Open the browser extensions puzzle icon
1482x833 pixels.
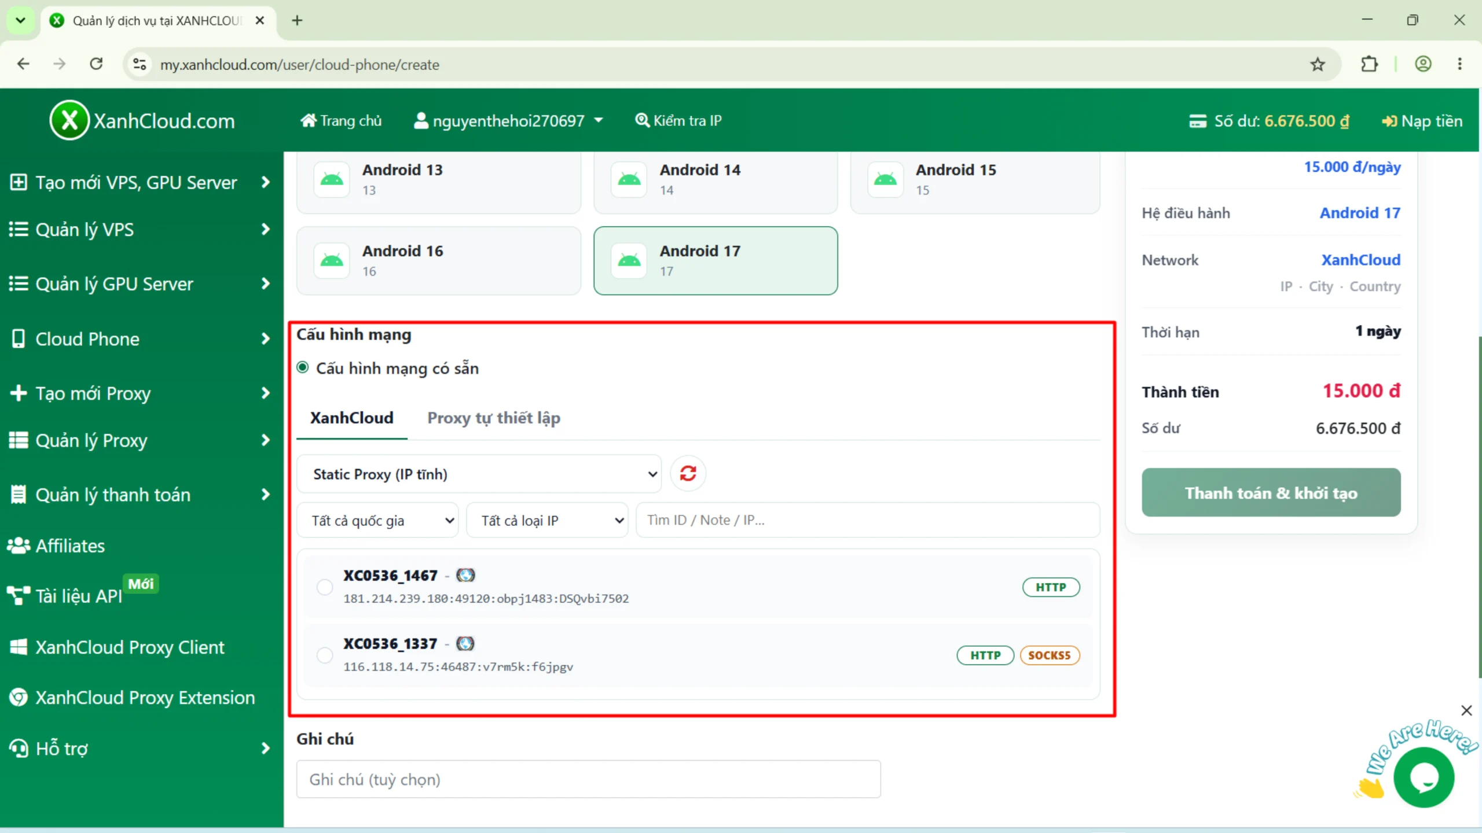click(1369, 64)
